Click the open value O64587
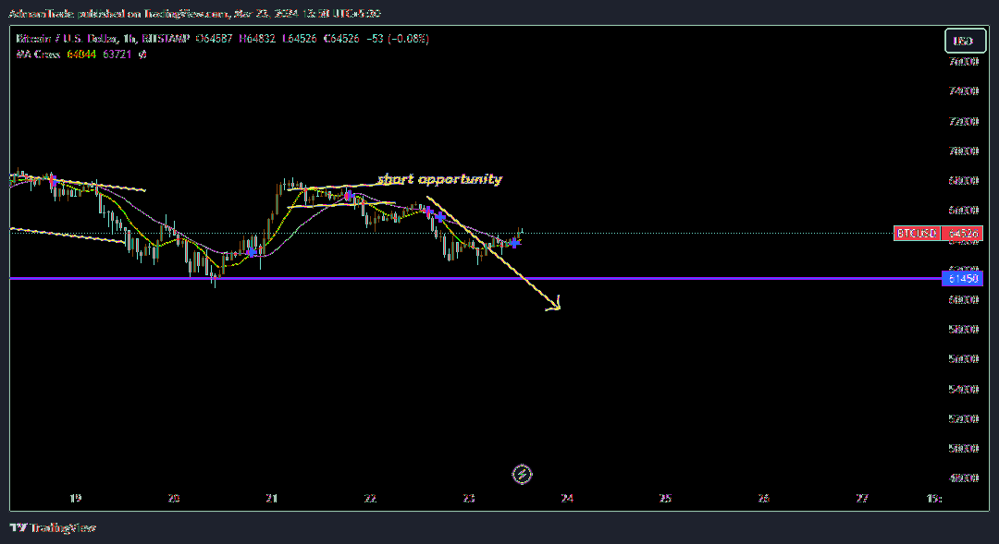Image resolution: width=999 pixels, height=544 pixels. (x=214, y=39)
